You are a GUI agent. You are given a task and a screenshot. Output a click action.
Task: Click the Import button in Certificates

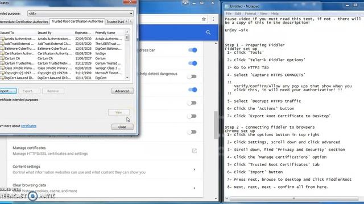click(7, 91)
